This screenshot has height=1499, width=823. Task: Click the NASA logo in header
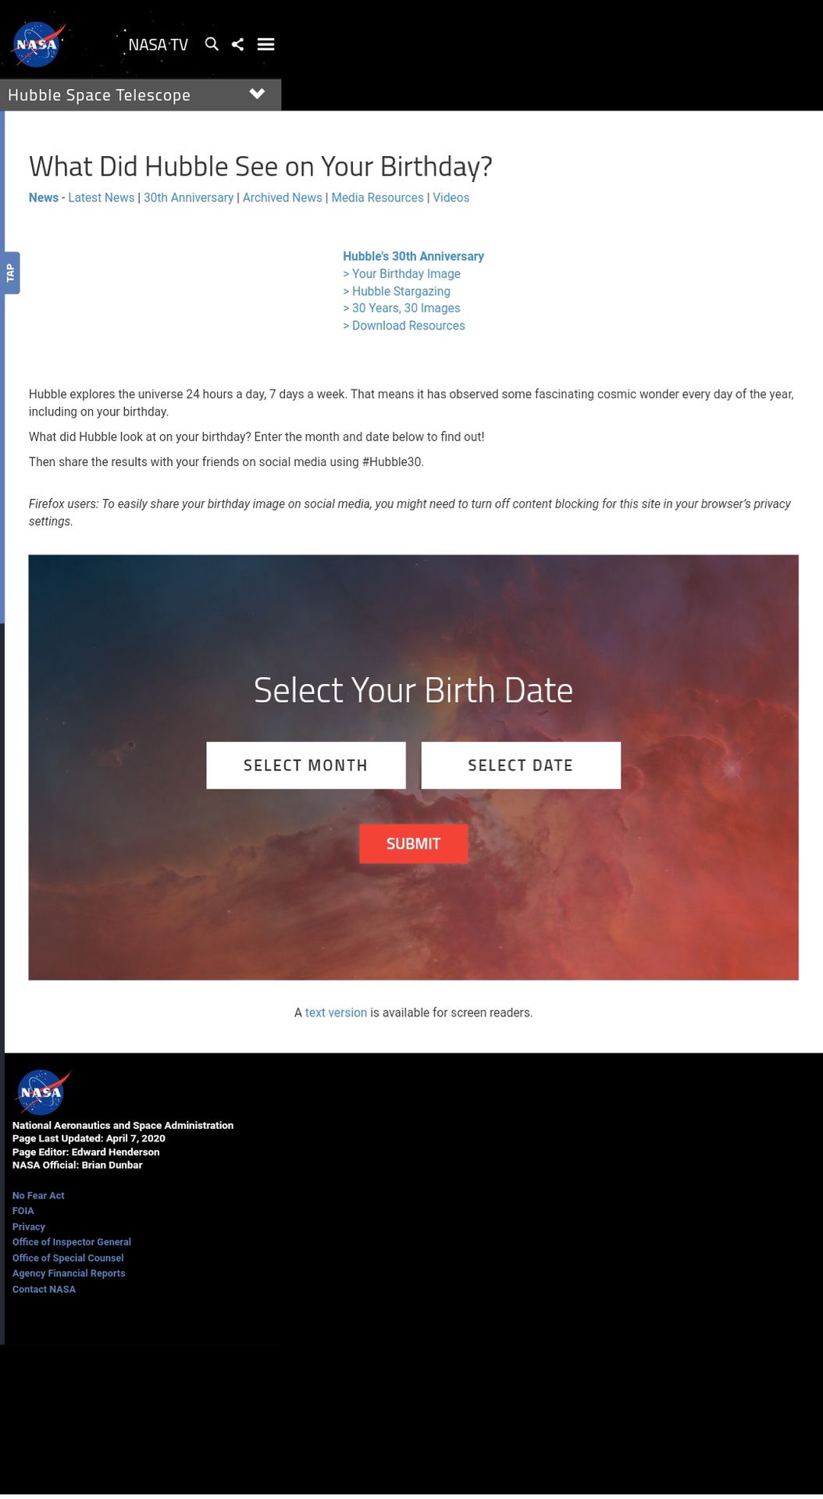point(37,45)
